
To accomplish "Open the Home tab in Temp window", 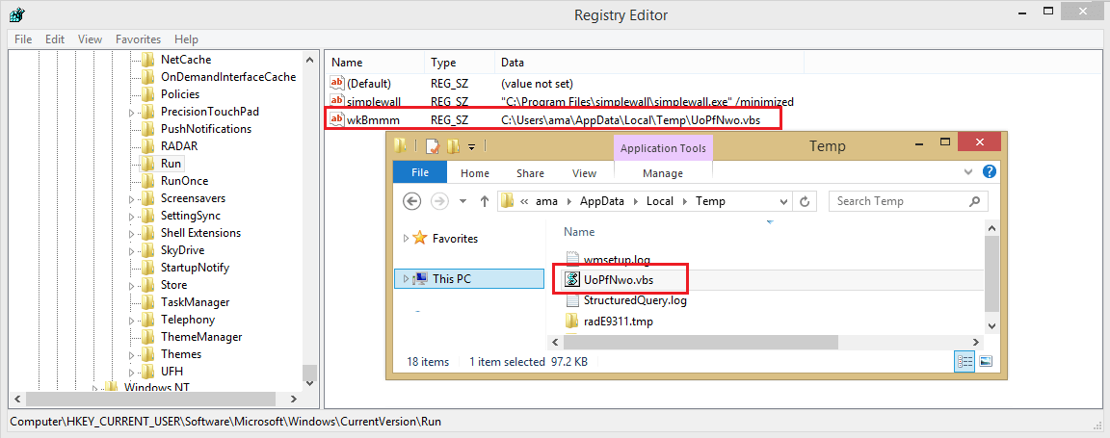I will coord(475,172).
